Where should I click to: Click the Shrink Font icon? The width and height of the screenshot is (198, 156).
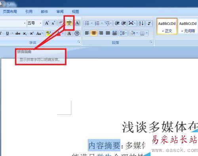[53, 23]
